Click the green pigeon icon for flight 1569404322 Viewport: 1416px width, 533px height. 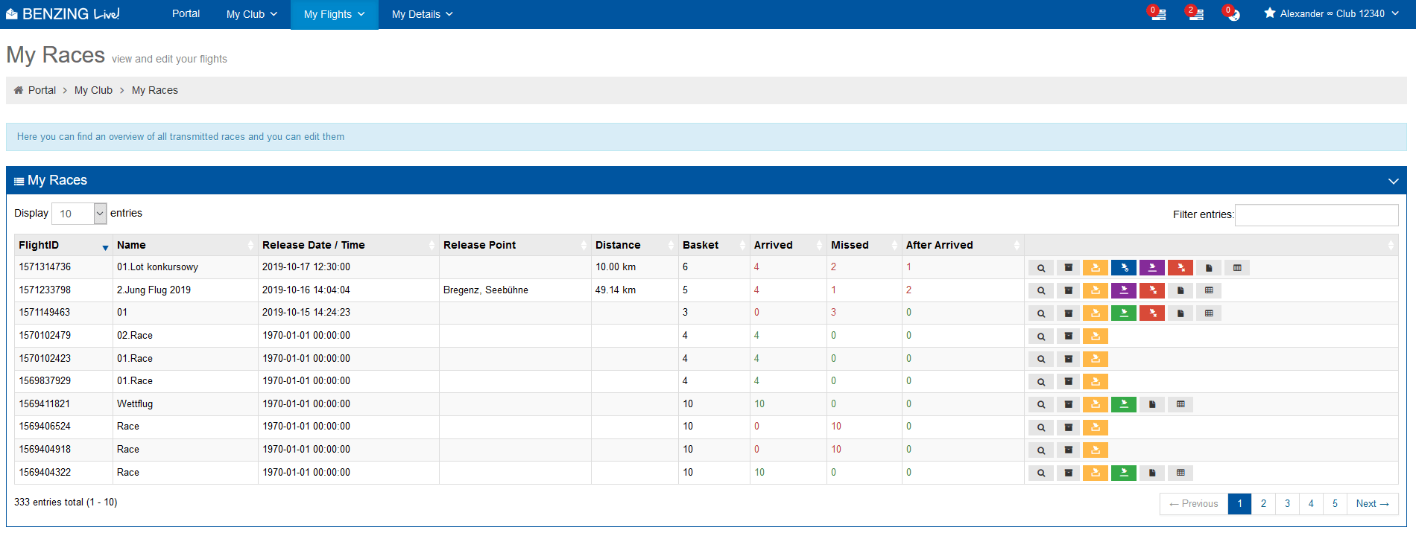coord(1124,473)
